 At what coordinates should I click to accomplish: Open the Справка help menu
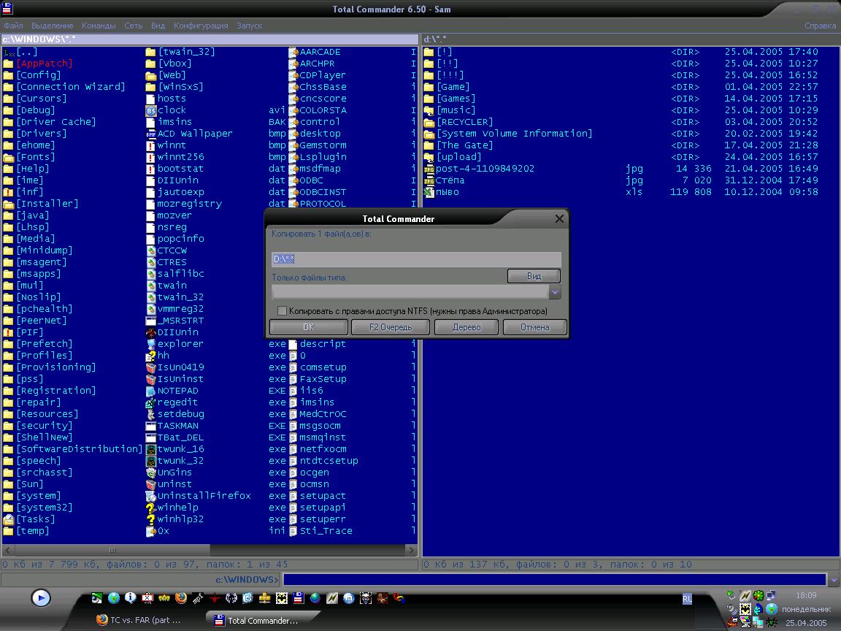pyautogui.click(x=820, y=26)
